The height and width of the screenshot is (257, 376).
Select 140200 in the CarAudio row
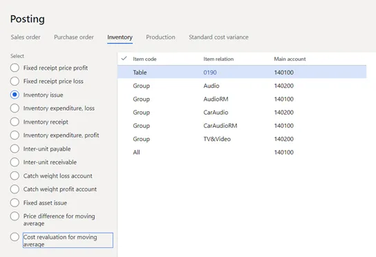coord(284,113)
